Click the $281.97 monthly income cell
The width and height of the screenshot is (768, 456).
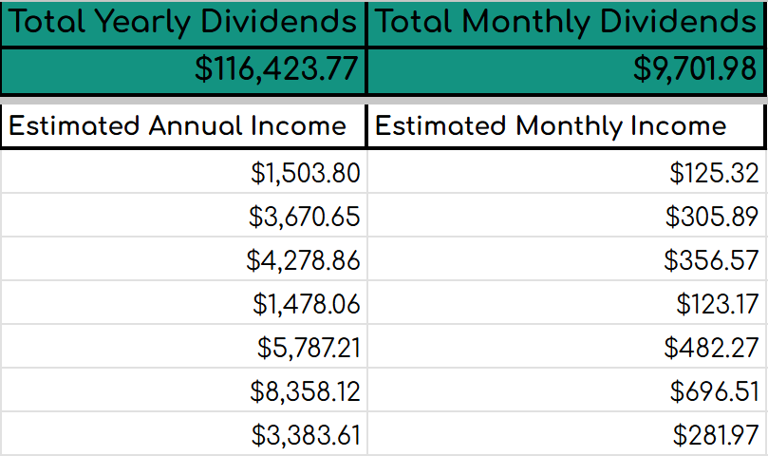point(567,433)
